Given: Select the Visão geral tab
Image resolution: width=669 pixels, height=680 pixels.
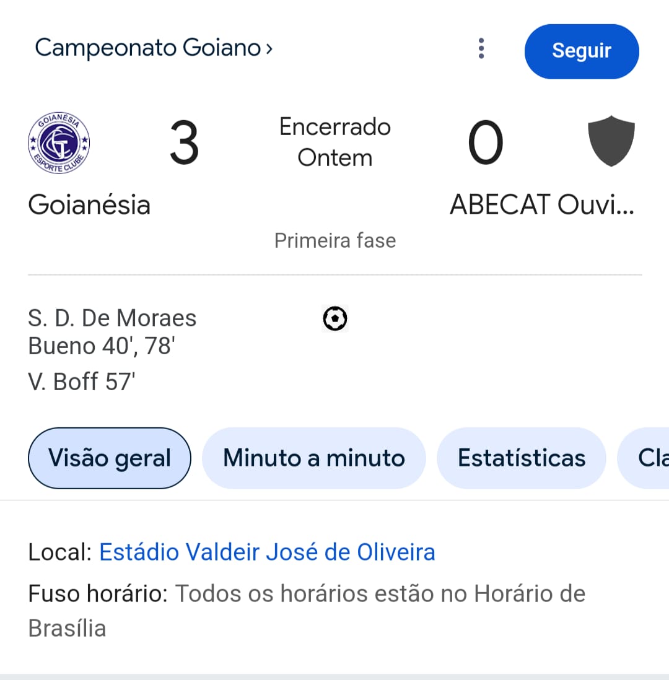Looking at the screenshot, I should (110, 458).
